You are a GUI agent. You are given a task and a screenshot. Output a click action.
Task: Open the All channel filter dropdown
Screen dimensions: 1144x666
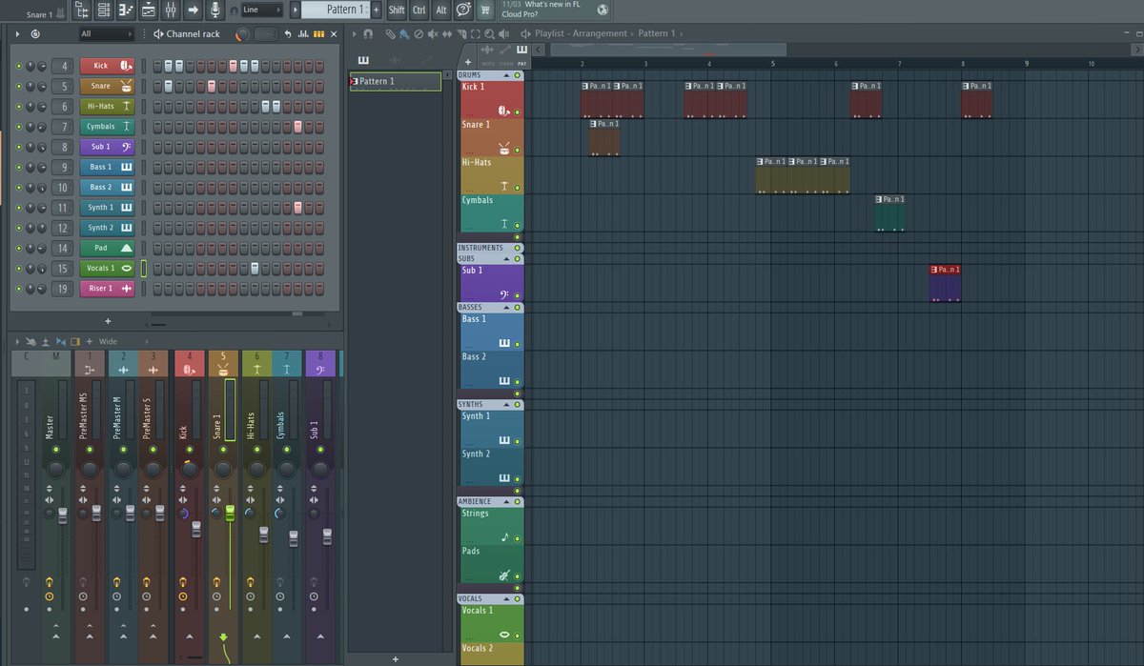[107, 34]
